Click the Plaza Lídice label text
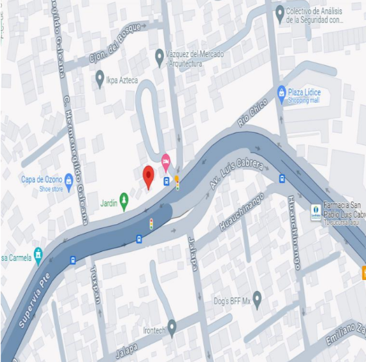Image resolution: width=366 pixels, height=362 pixels. (x=304, y=92)
